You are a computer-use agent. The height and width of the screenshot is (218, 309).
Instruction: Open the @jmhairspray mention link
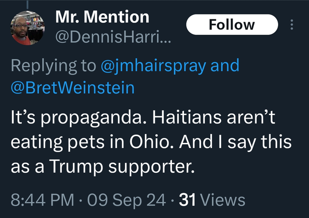click(x=155, y=66)
